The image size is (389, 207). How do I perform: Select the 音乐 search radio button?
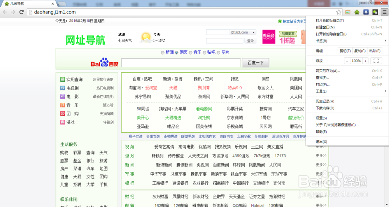pyautogui.click(x=191, y=53)
